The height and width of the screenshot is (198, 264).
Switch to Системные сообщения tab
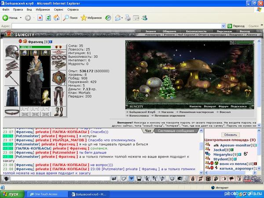point(176,131)
